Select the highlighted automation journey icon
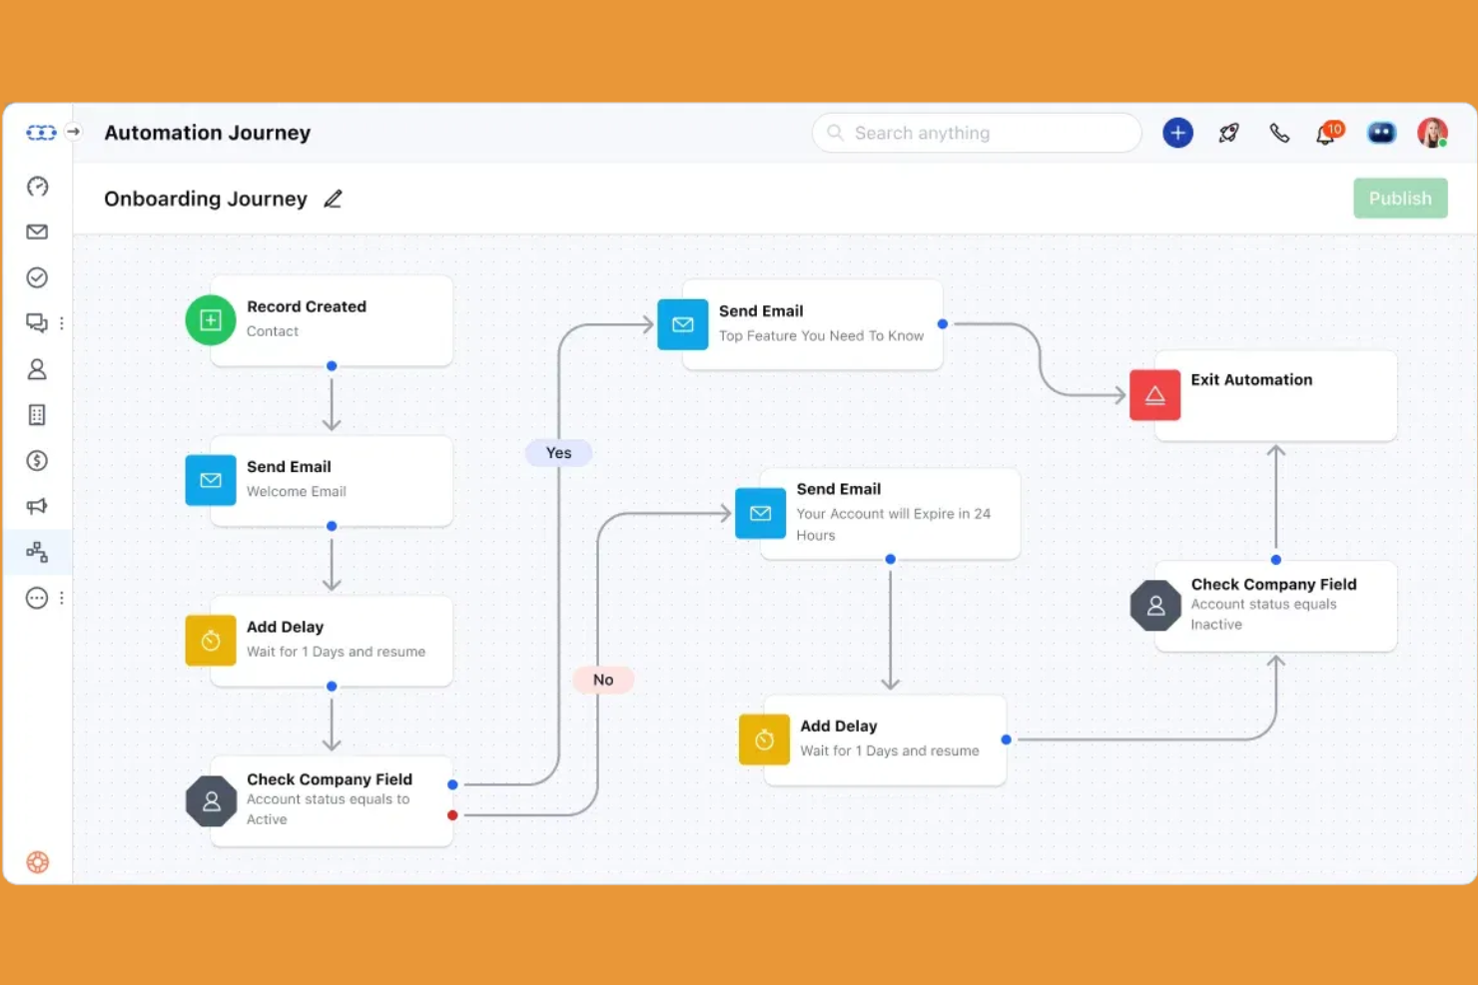The width and height of the screenshot is (1478, 985). tap(37, 552)
